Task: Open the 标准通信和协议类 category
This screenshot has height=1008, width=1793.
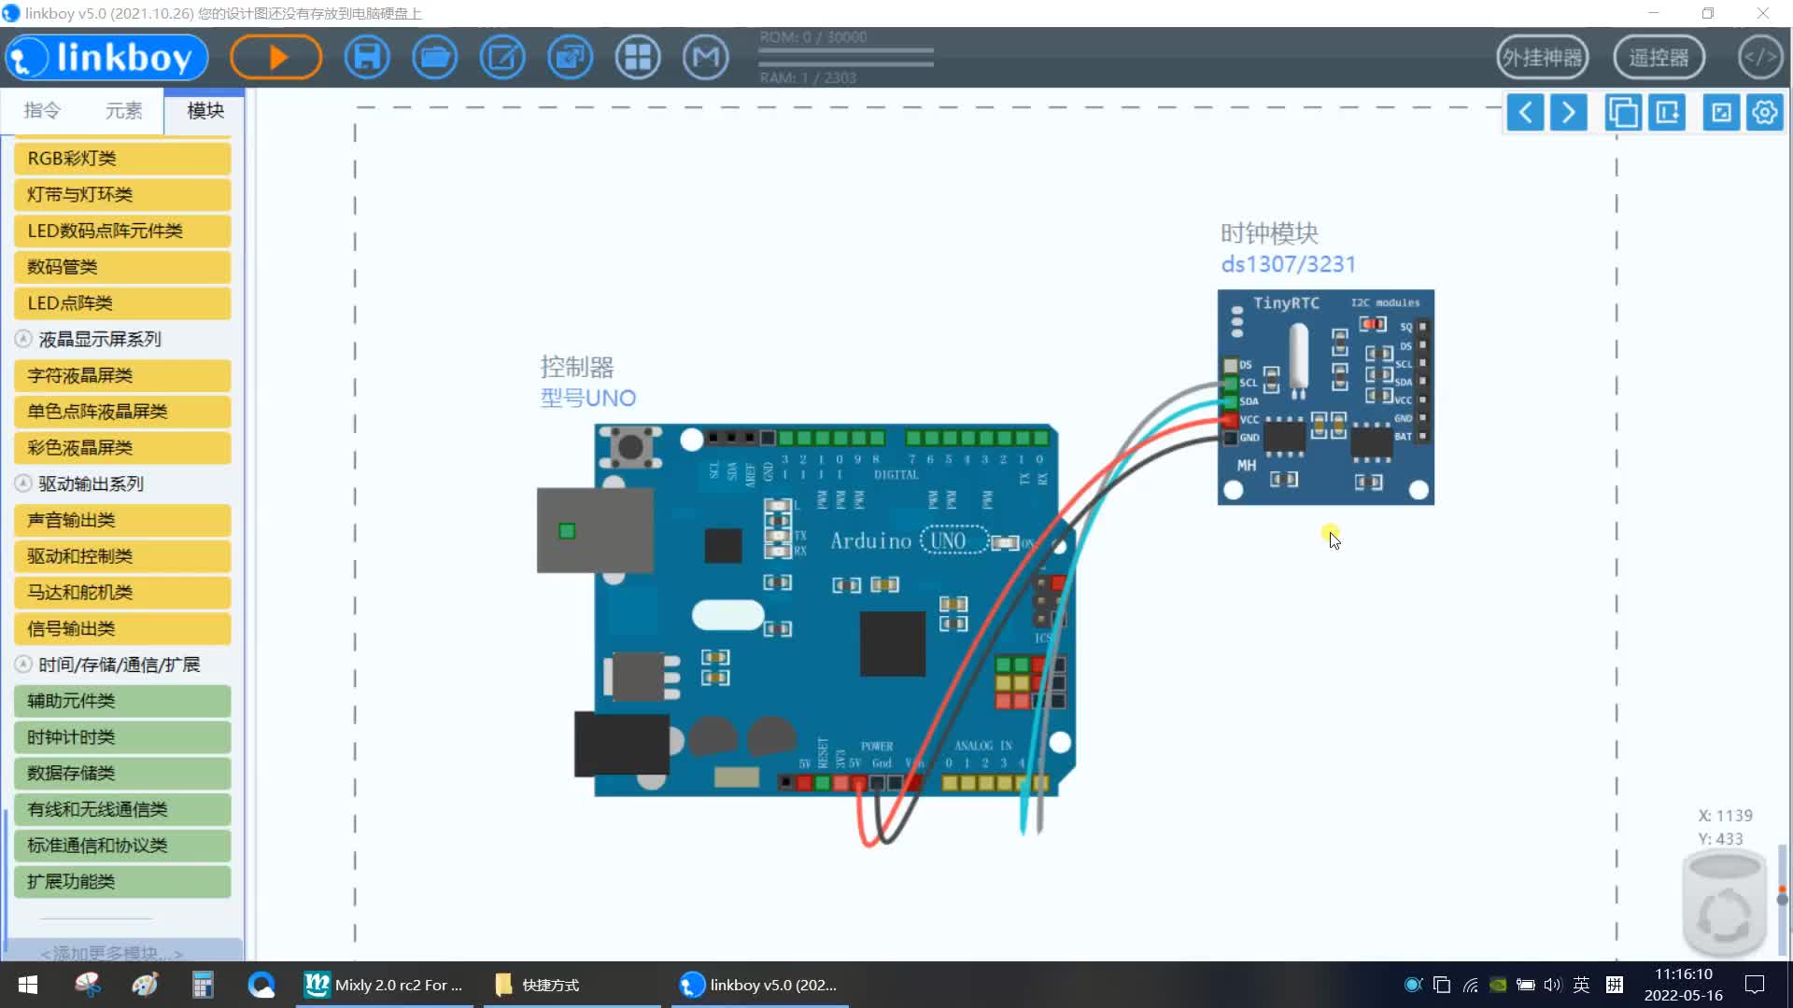Action: (122, 846)
